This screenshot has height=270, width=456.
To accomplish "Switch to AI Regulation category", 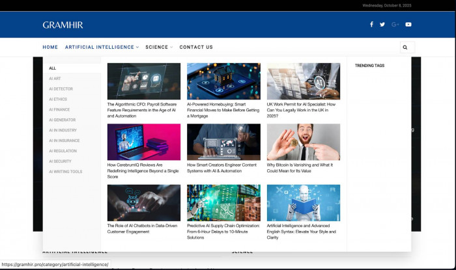I will tap(63, 151).
